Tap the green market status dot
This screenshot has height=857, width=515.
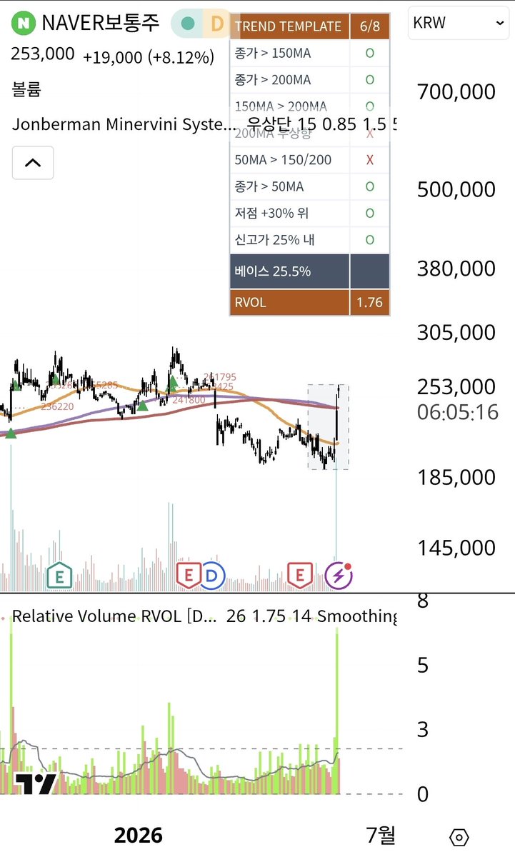point(188,24)
